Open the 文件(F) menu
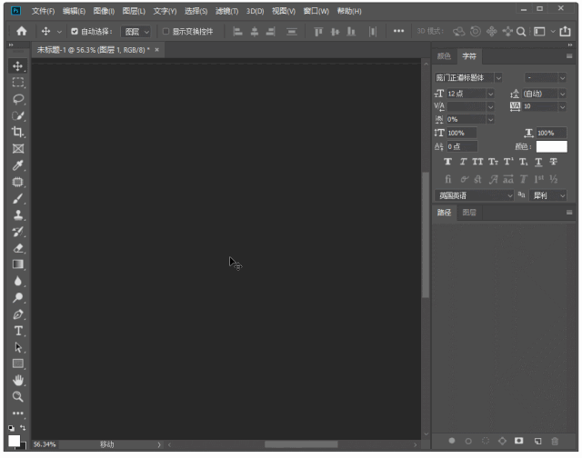This screenshot has width=582, height=458. coord(43,11)
